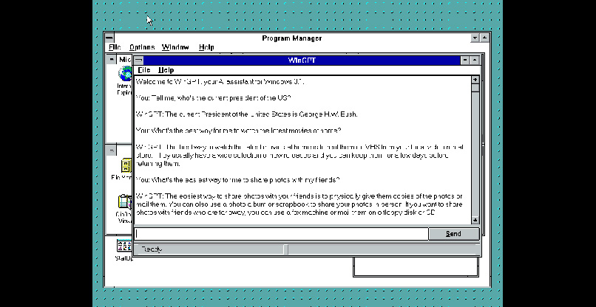This screenshot has width=596, height=307.
Task: Click the chat scrollbar up arrow
Action: click(x=475, y=79)
